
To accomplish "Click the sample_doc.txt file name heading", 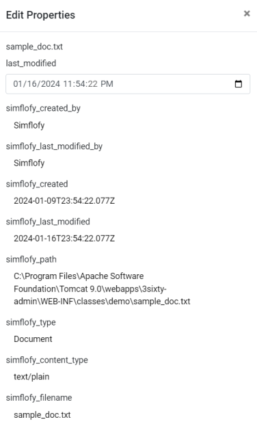I will pyautogui.click(x=34, y=47).
